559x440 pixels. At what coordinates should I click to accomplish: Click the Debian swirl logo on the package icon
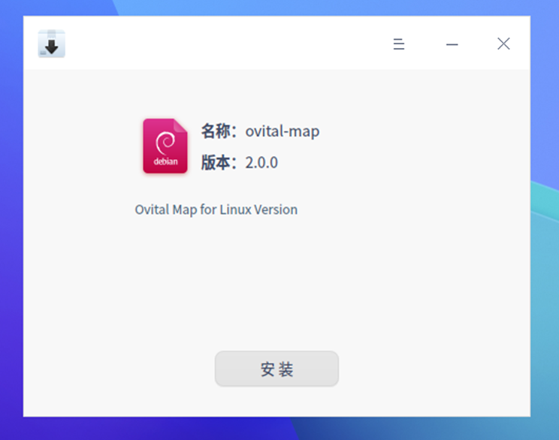coord(165,142)
